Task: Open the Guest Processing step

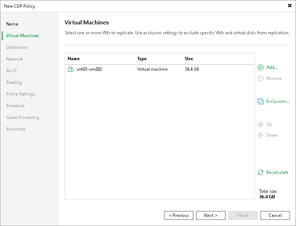Action: (x=22, y=117)
